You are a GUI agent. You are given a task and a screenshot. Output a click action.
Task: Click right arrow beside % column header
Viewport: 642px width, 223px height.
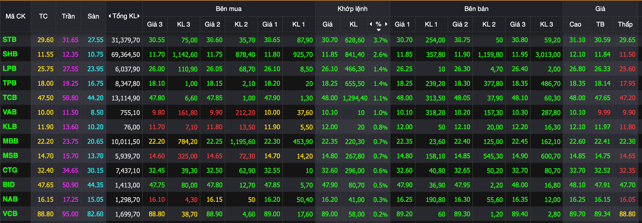pyautogui.click(x=386, y=24)
